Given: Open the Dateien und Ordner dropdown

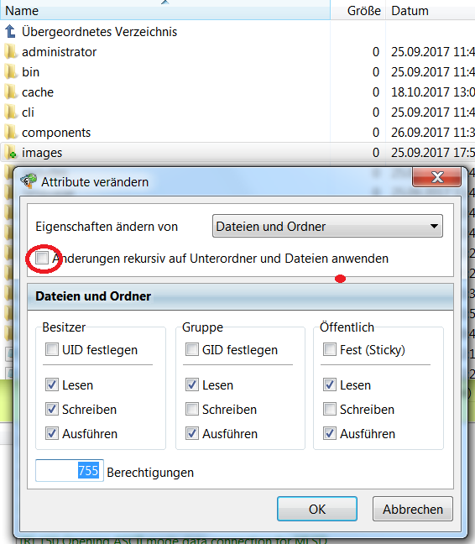Looking at the screenshot, I should [327, 226].
